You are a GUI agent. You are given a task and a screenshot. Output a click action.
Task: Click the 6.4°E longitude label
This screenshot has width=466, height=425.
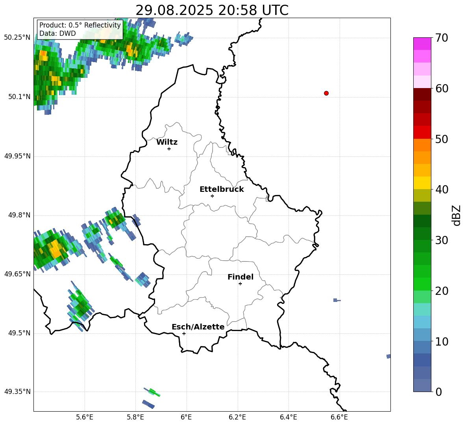(x=288, y=417)
